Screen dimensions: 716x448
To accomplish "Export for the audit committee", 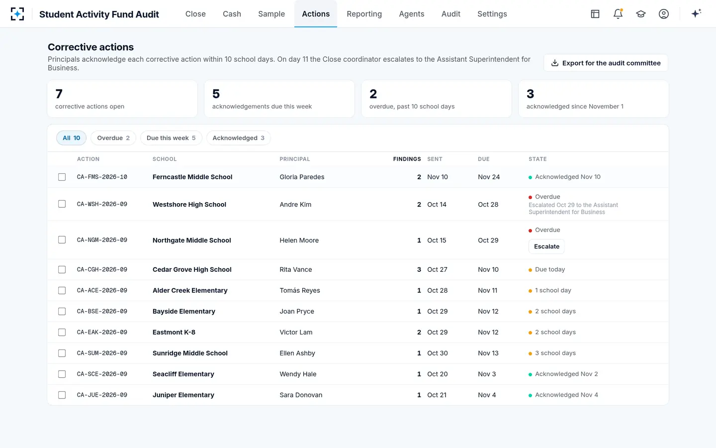I will click(x=606, y=63).
